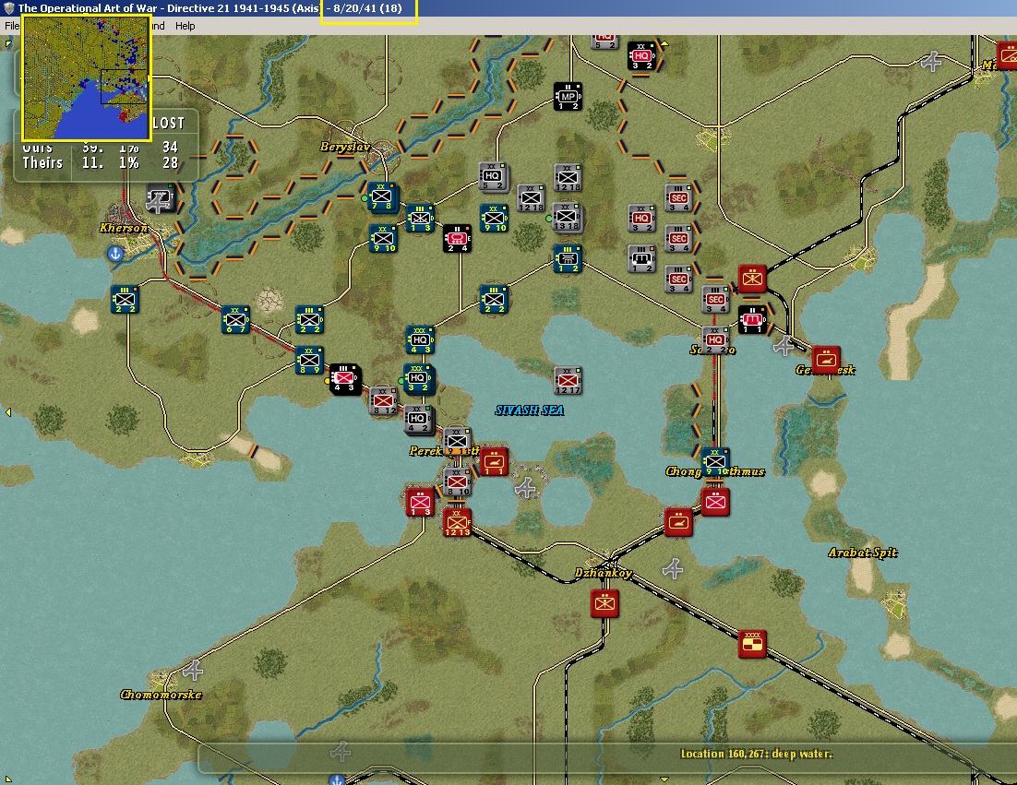1017x785 pixels.
Task: Select the gray engineer unit 1-2
Action: pos(641,258)
